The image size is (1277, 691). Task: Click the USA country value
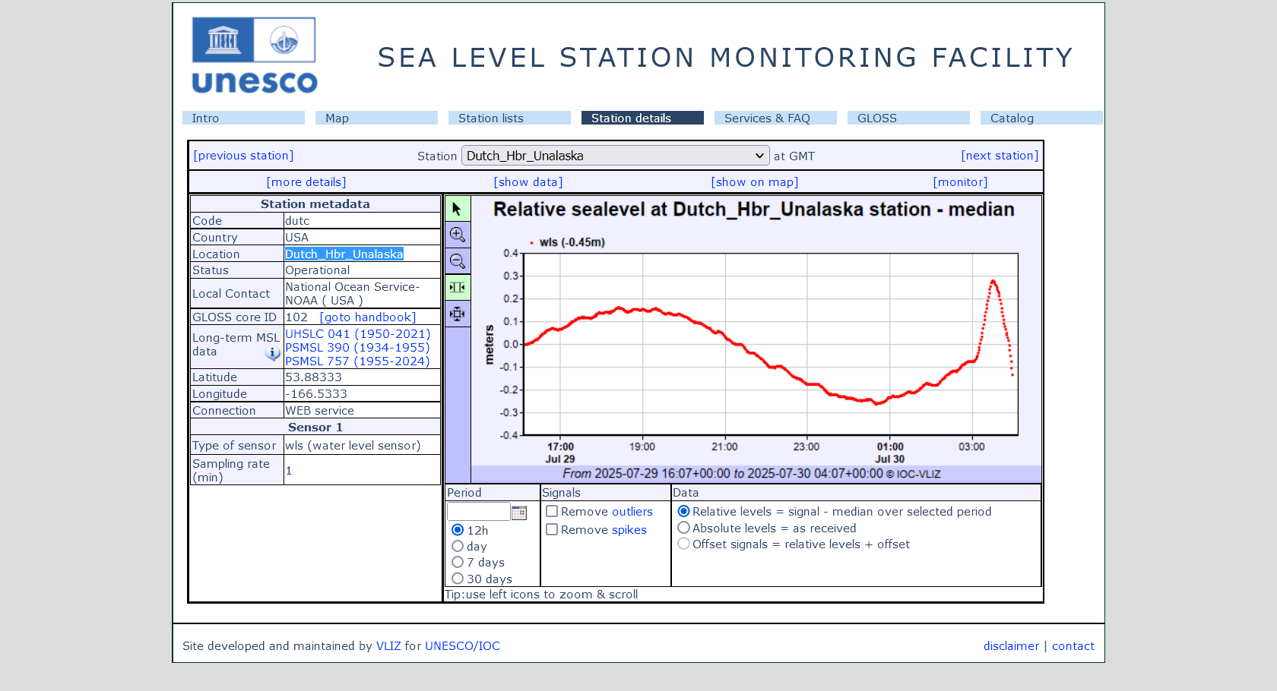tap(296, 238)
